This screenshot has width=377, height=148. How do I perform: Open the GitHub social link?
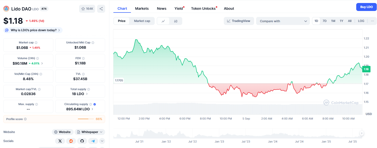point(82,141)
